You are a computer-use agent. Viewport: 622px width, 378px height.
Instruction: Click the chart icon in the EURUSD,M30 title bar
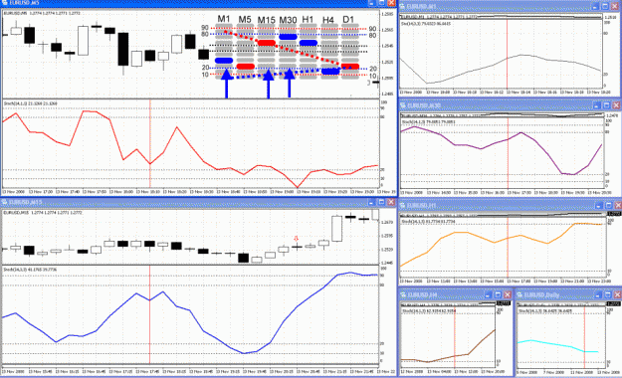coord(403,105)
